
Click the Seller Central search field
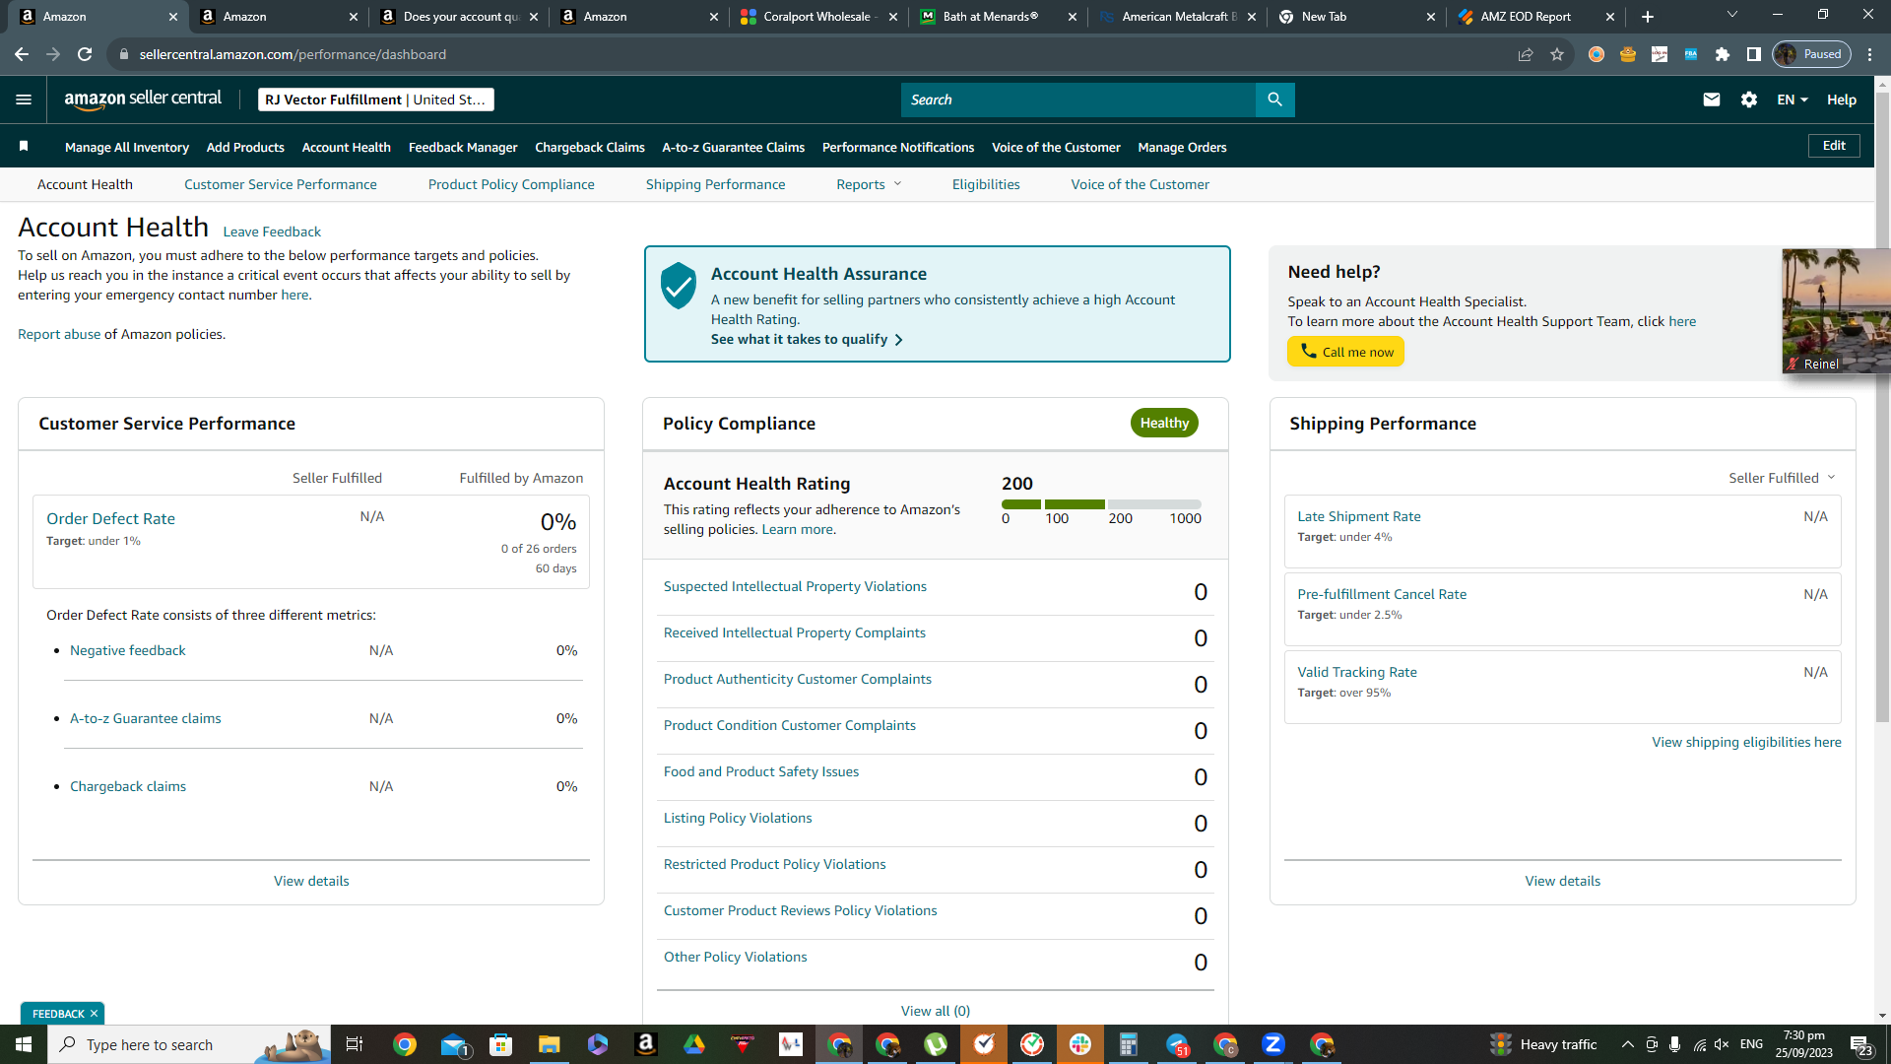click(1078, 100)
